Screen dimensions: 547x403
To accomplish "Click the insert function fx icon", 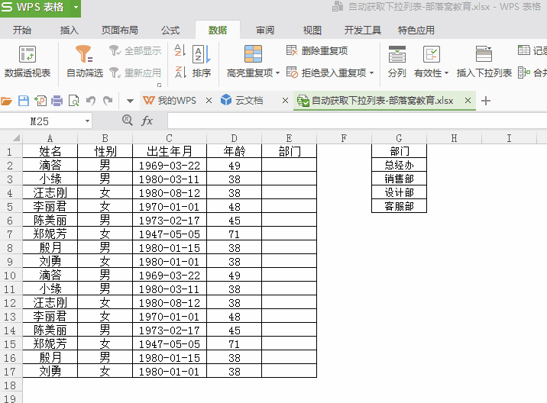I will [147, 121].
